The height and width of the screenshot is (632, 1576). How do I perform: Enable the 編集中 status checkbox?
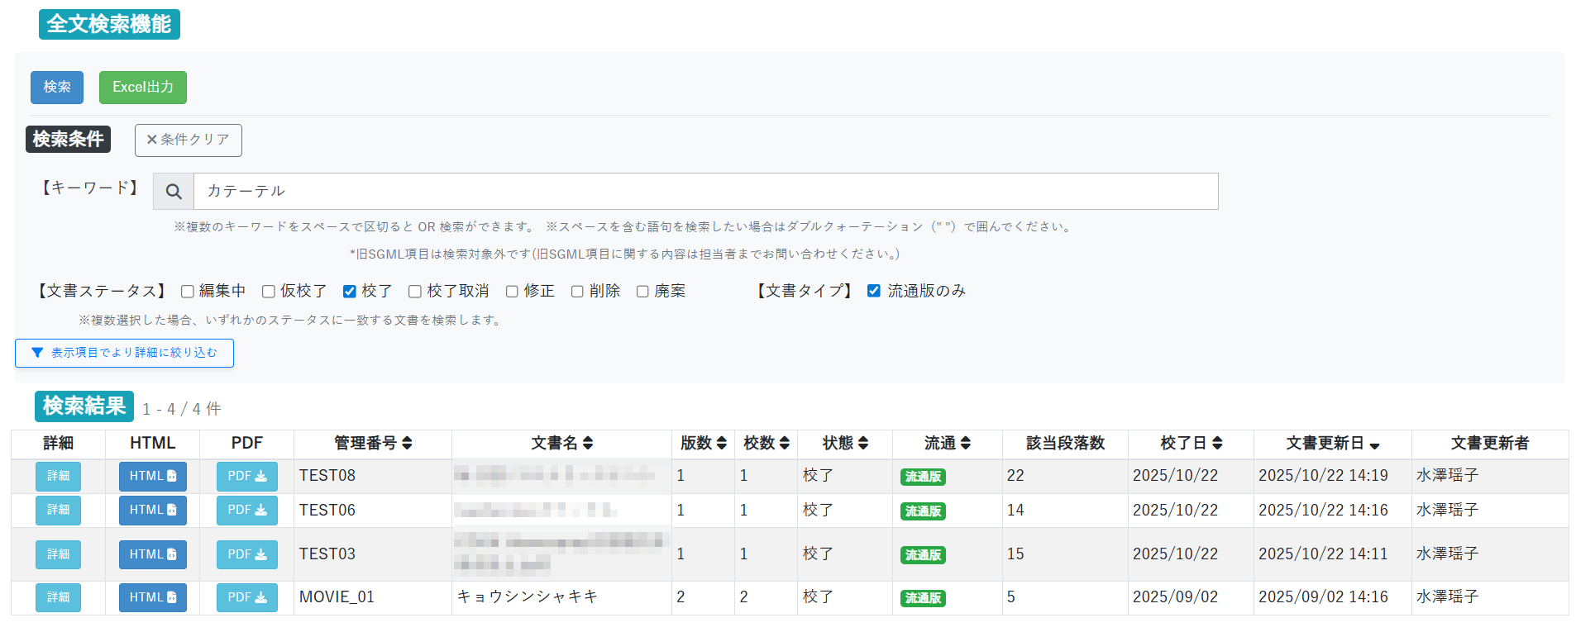pos(188,292)
